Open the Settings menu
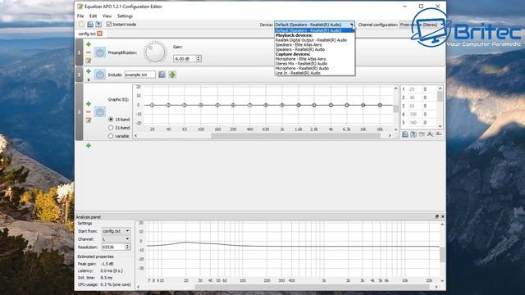The width and height of the screenshot is (525, 295). pos(125,16)
